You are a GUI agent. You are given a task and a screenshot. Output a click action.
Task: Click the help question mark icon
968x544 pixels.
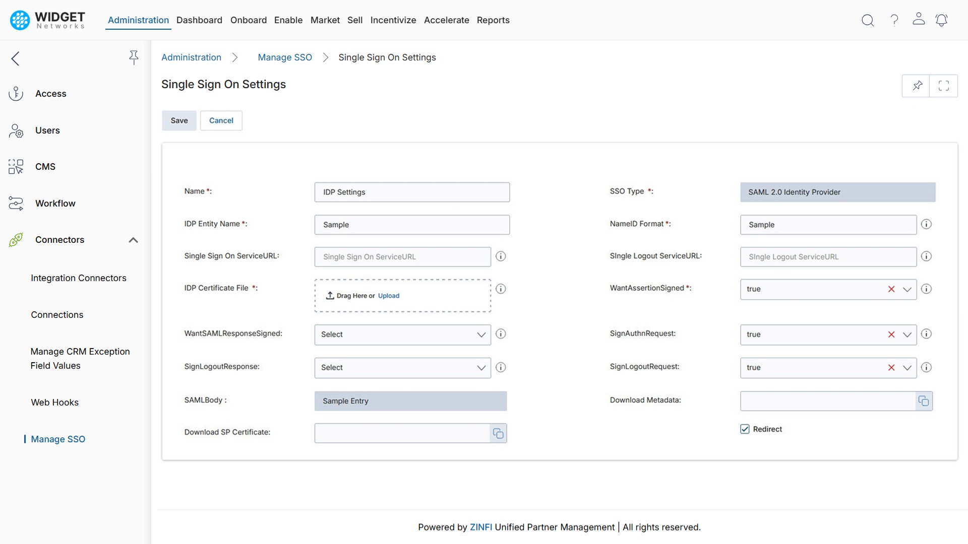pos(893,20)
